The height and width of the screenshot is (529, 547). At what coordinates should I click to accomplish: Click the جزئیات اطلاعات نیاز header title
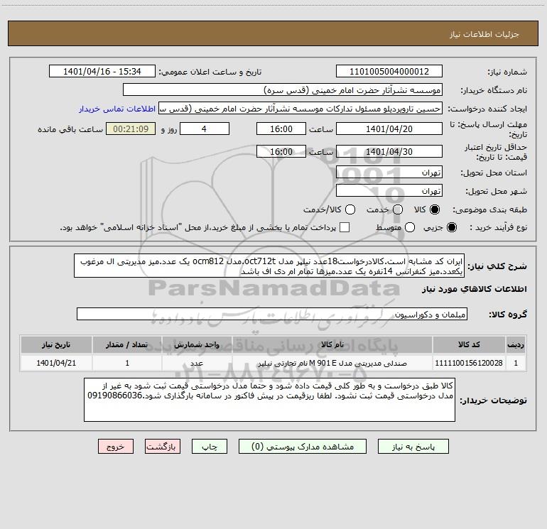coord(484,34)
